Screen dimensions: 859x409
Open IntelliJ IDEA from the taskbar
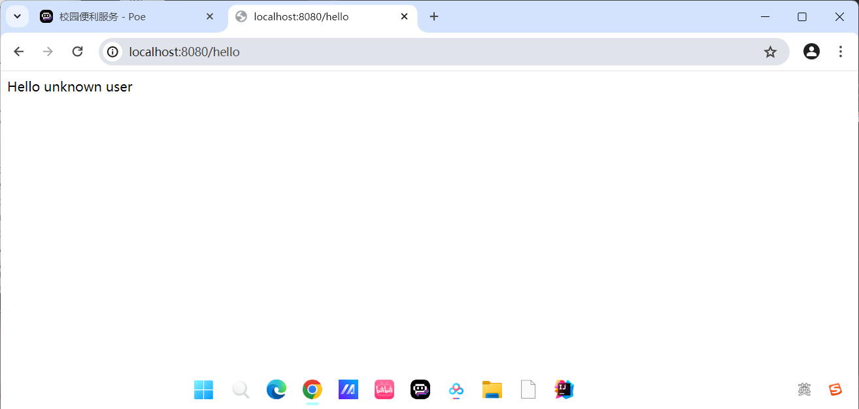564,389
